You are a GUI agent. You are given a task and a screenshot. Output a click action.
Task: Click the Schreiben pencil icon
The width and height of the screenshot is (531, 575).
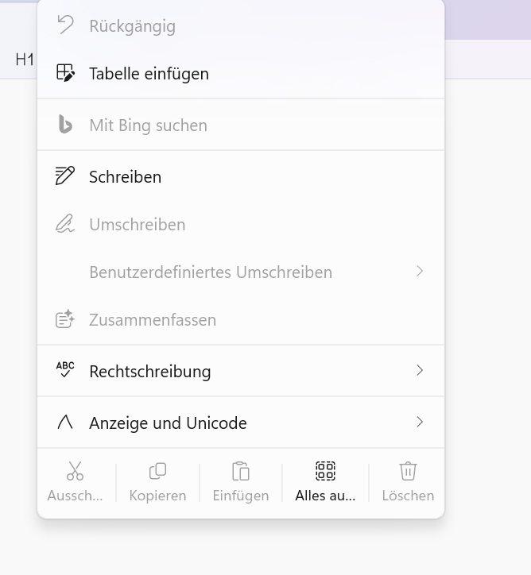tap(65, 176)
